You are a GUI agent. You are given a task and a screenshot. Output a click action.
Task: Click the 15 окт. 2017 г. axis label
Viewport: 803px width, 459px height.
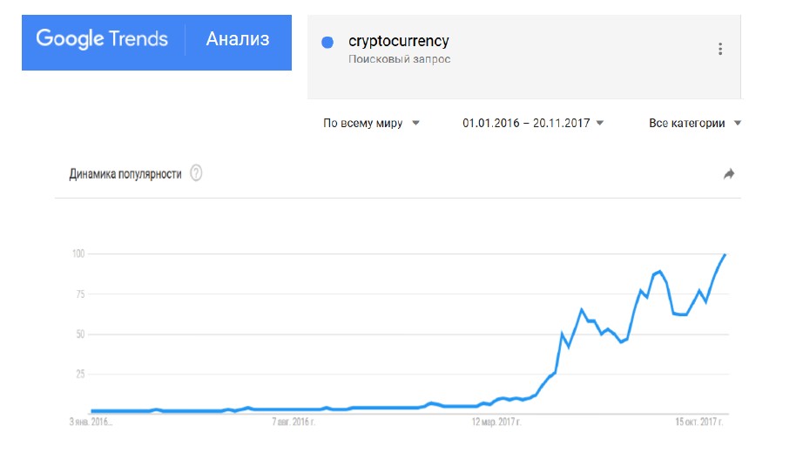(x=699, y=422)
